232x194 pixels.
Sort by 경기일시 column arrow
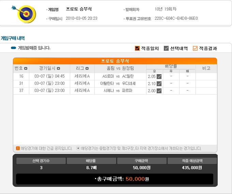coord(59,68)
